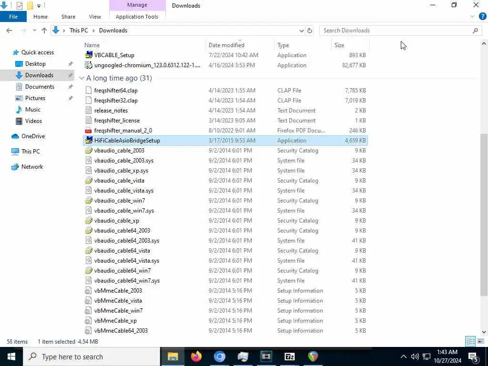Image resolution: width=488 pixels, height=366 pixels.
Task: Sort by Type column header
Action: (x=283, y=45)
